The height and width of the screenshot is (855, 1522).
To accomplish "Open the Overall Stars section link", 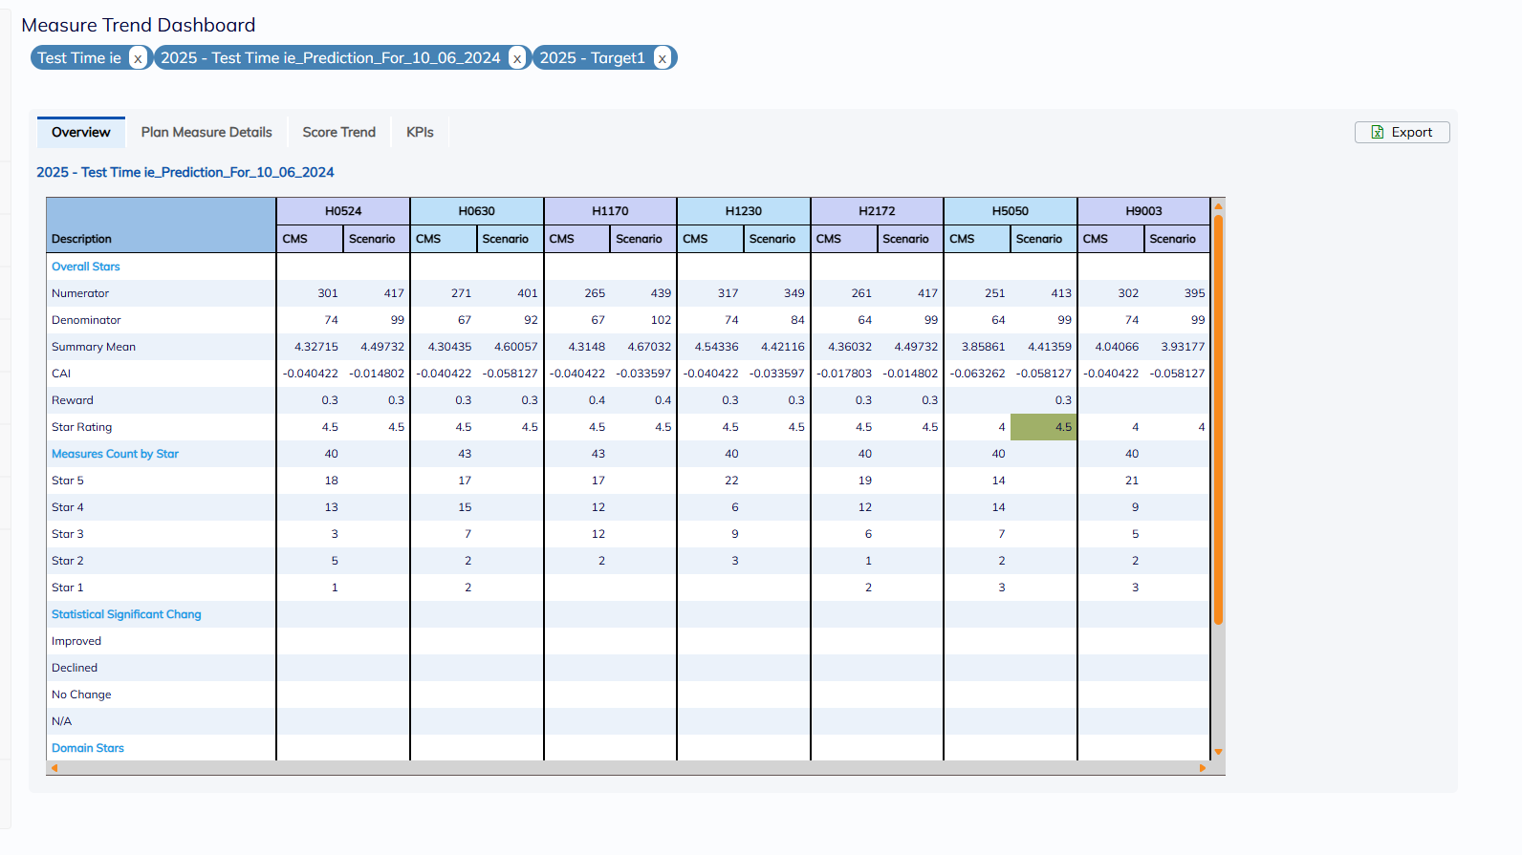I will 86,267.
